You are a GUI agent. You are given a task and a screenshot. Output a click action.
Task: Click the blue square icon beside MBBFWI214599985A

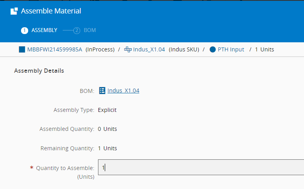click(x=22, y=49)
